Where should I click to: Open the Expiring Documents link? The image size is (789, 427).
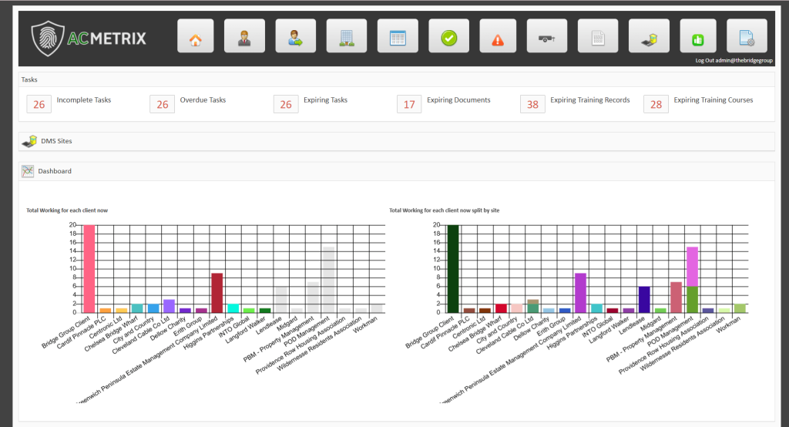tap(458, 100)
